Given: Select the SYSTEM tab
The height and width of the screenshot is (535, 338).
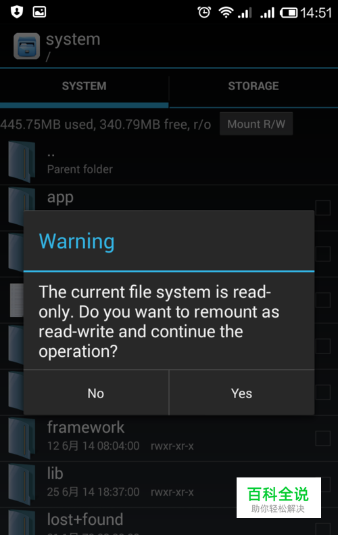Looking at the screenshot, I should (84, 86).
